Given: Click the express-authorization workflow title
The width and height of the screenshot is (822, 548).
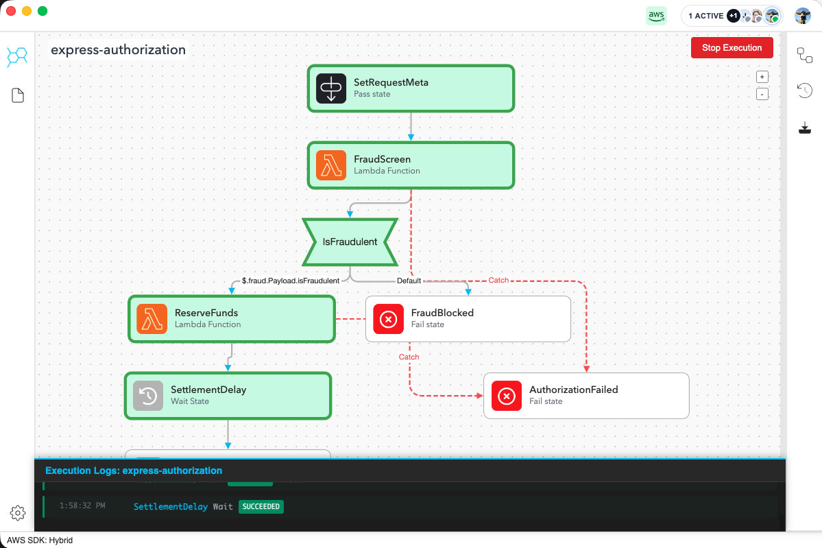Looking at the screenshot, I should pos(119,50).
